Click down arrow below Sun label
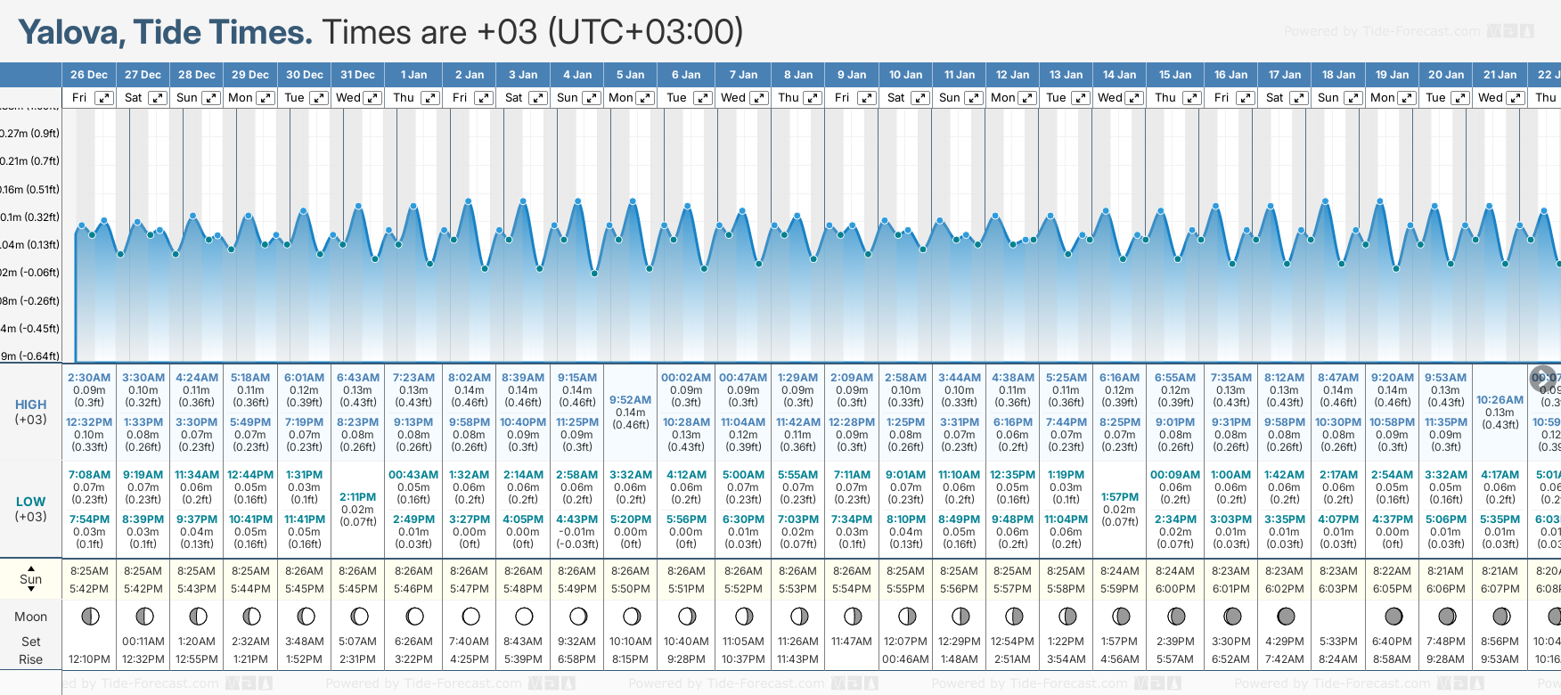 point(31,590)
